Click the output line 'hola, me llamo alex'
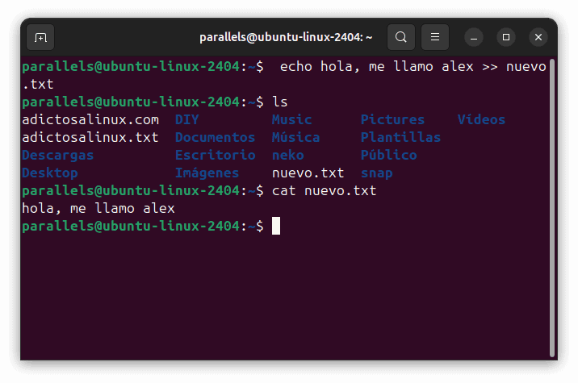The height and width of the screenshot is (383, 578). pos(98,209)
